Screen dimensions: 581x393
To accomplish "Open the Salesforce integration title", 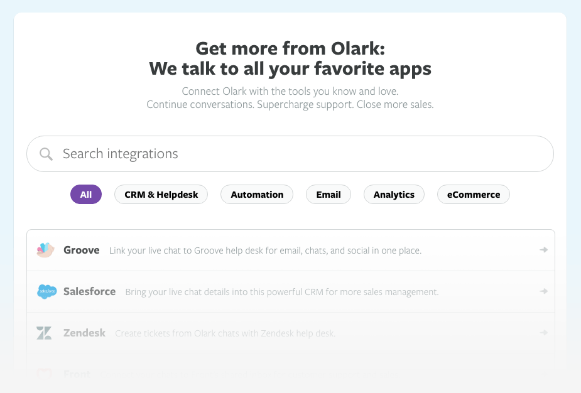I will pyautogui.click(x=89, y=291).
